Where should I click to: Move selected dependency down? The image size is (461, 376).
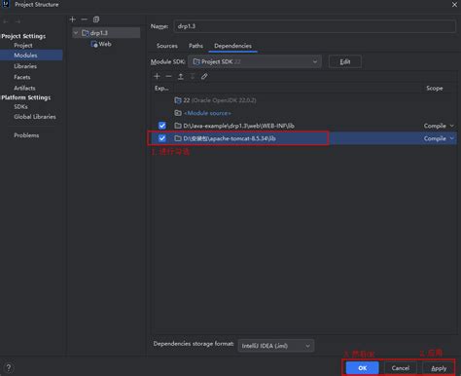click(193, 76)
